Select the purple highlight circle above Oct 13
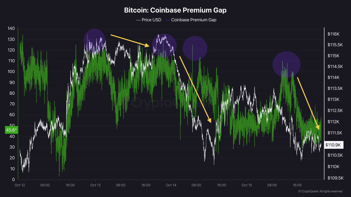This screenshot has height=197, width=351. coord(95,41)
